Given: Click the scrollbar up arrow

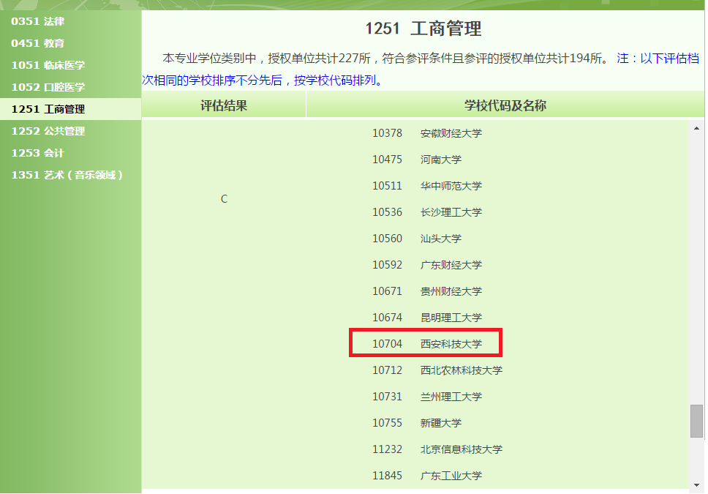Looking at the screenshot, I should click(696, 129).
